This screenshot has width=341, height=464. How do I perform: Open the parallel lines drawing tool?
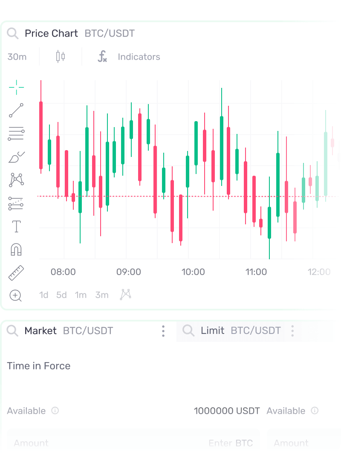tap(16, 133)
